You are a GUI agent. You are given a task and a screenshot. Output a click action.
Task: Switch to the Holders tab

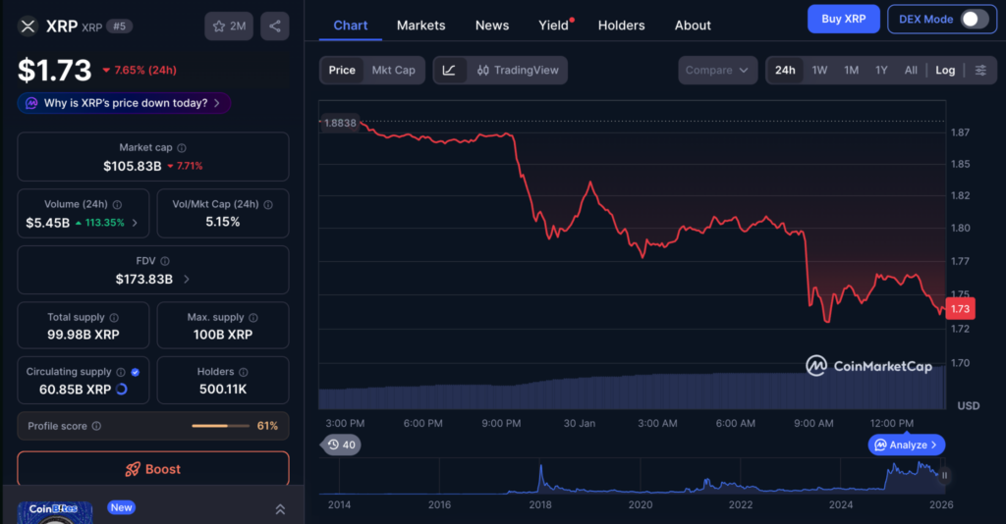[621, 26]
